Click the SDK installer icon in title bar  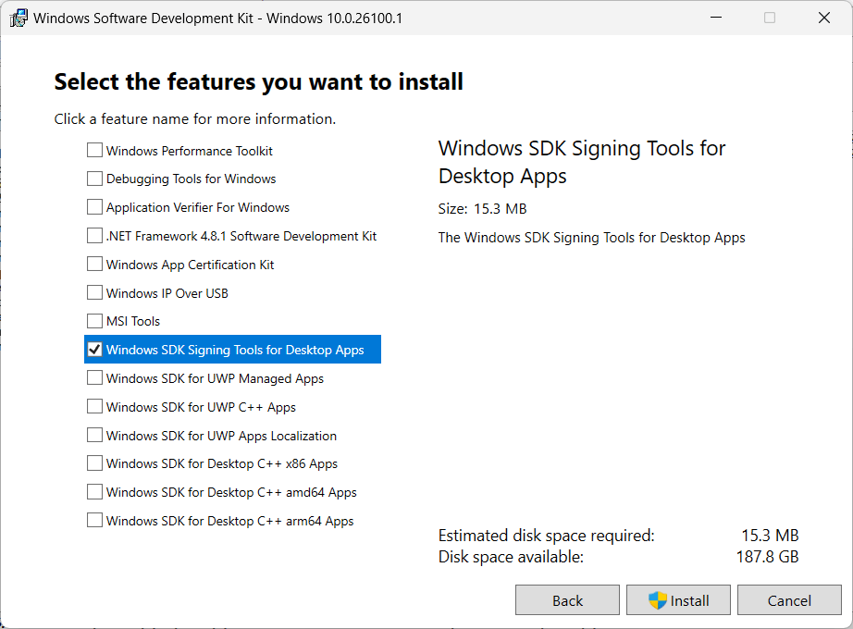pos(19,18)
